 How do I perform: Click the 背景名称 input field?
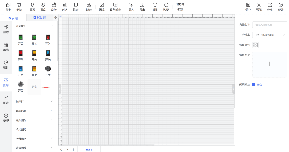pos(270,25)
